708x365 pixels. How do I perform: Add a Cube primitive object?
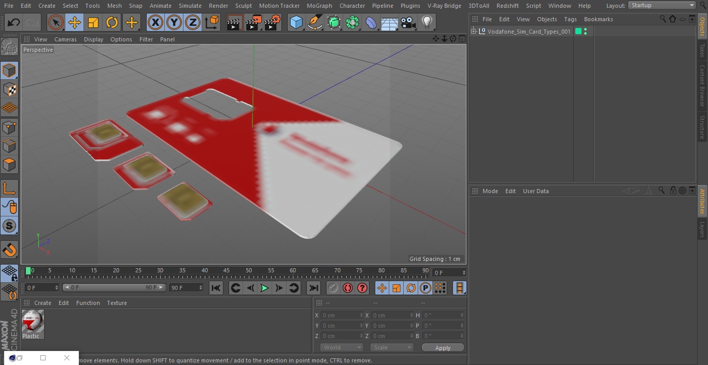(296, 22)
